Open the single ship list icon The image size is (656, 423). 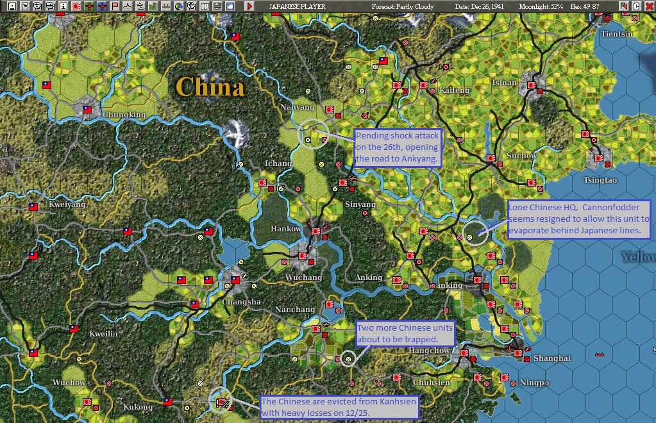tap(128, 6)
